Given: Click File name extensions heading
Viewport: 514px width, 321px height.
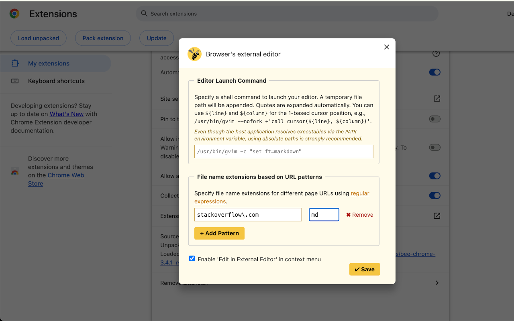Looking at the screenshot, I should pos(259,177).
